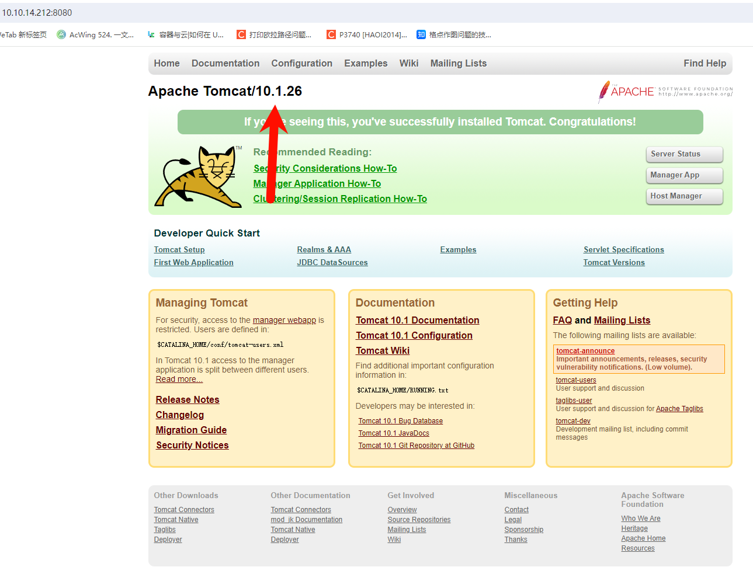This screenshot has height=567, width=753.
Task: Open the Migration Guide link
Action: tap(191, 430)
